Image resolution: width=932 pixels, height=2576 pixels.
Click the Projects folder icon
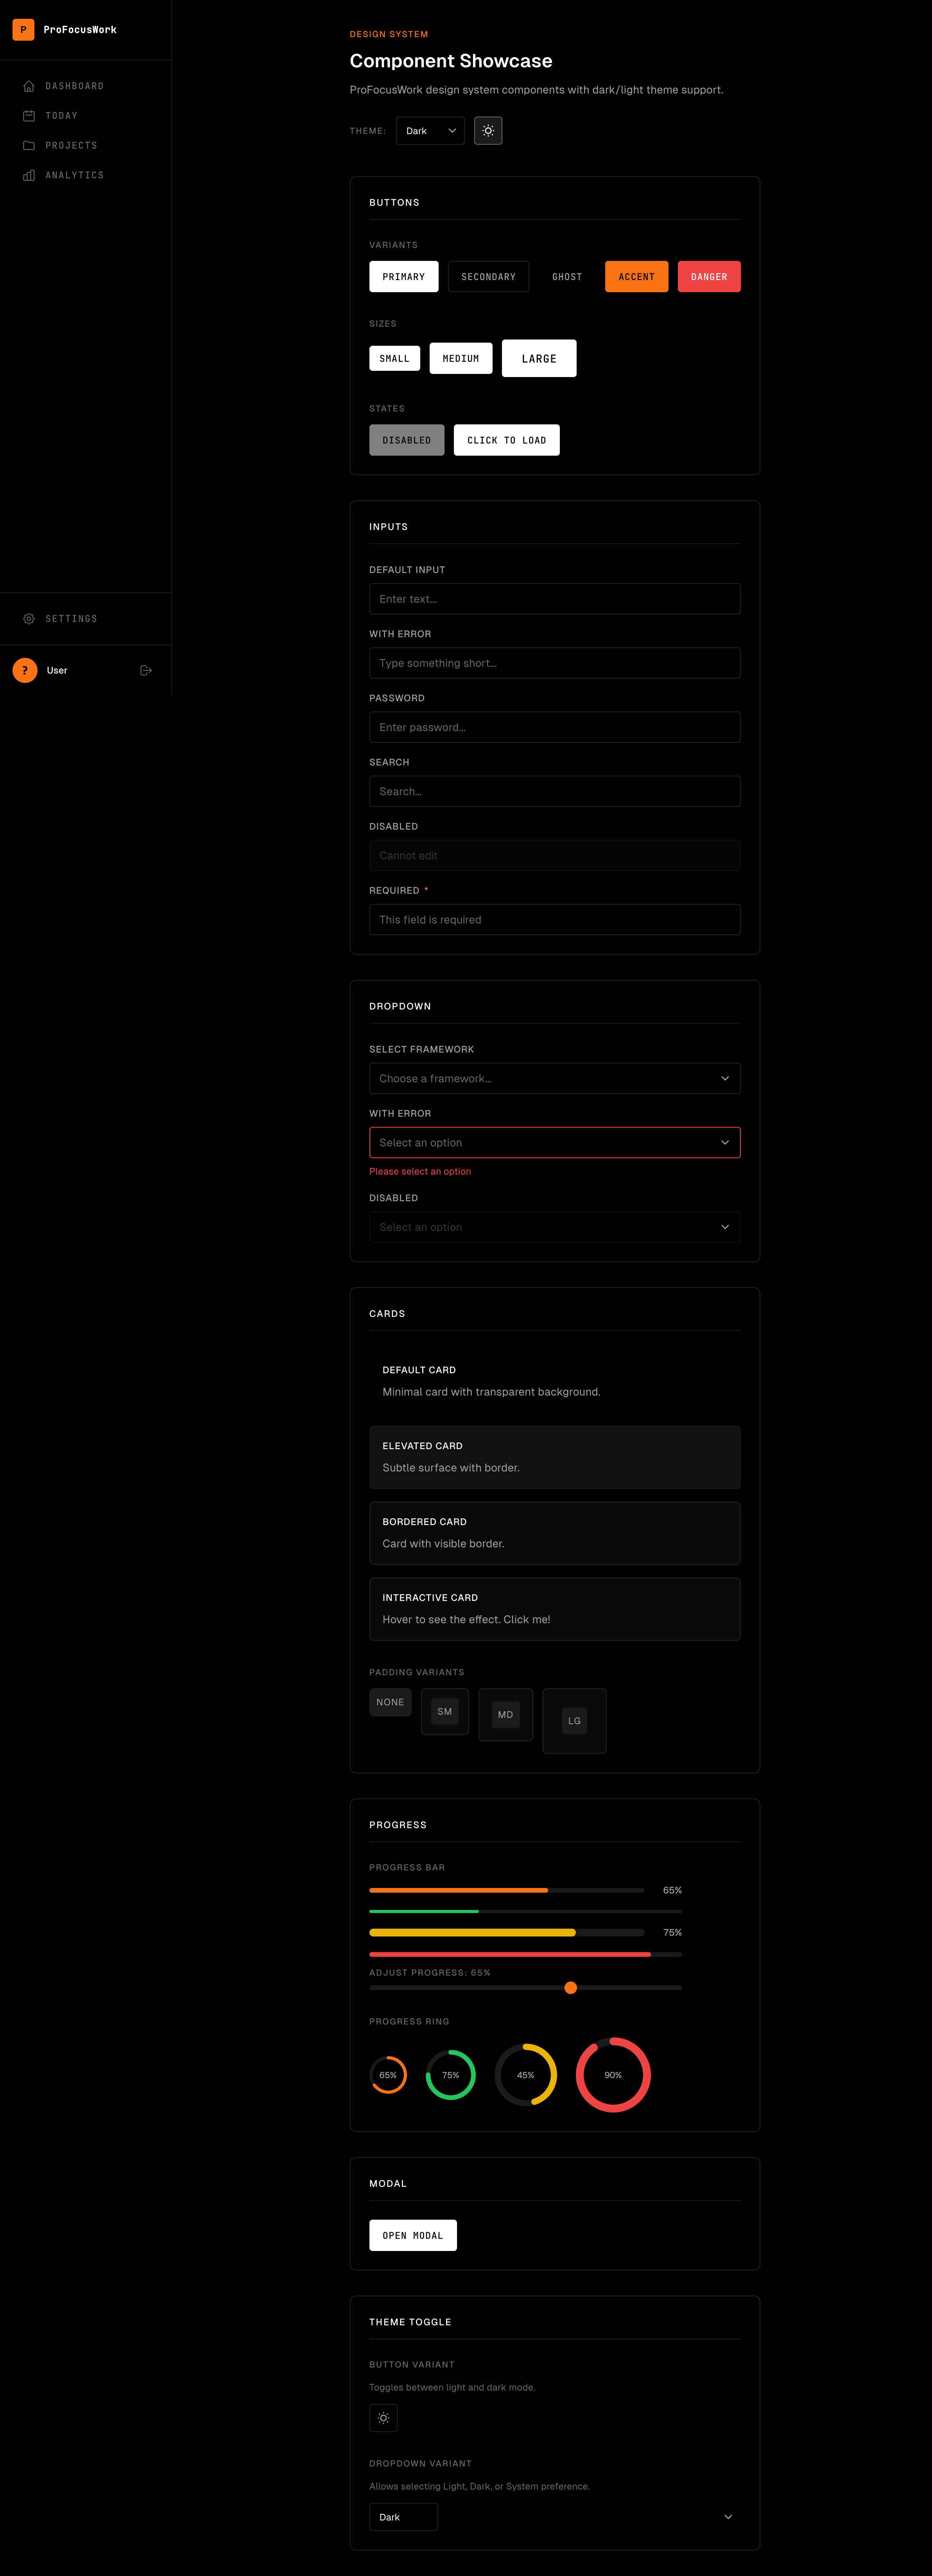point(28,145)
